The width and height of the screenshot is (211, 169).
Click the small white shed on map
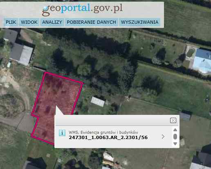(98, 102)
